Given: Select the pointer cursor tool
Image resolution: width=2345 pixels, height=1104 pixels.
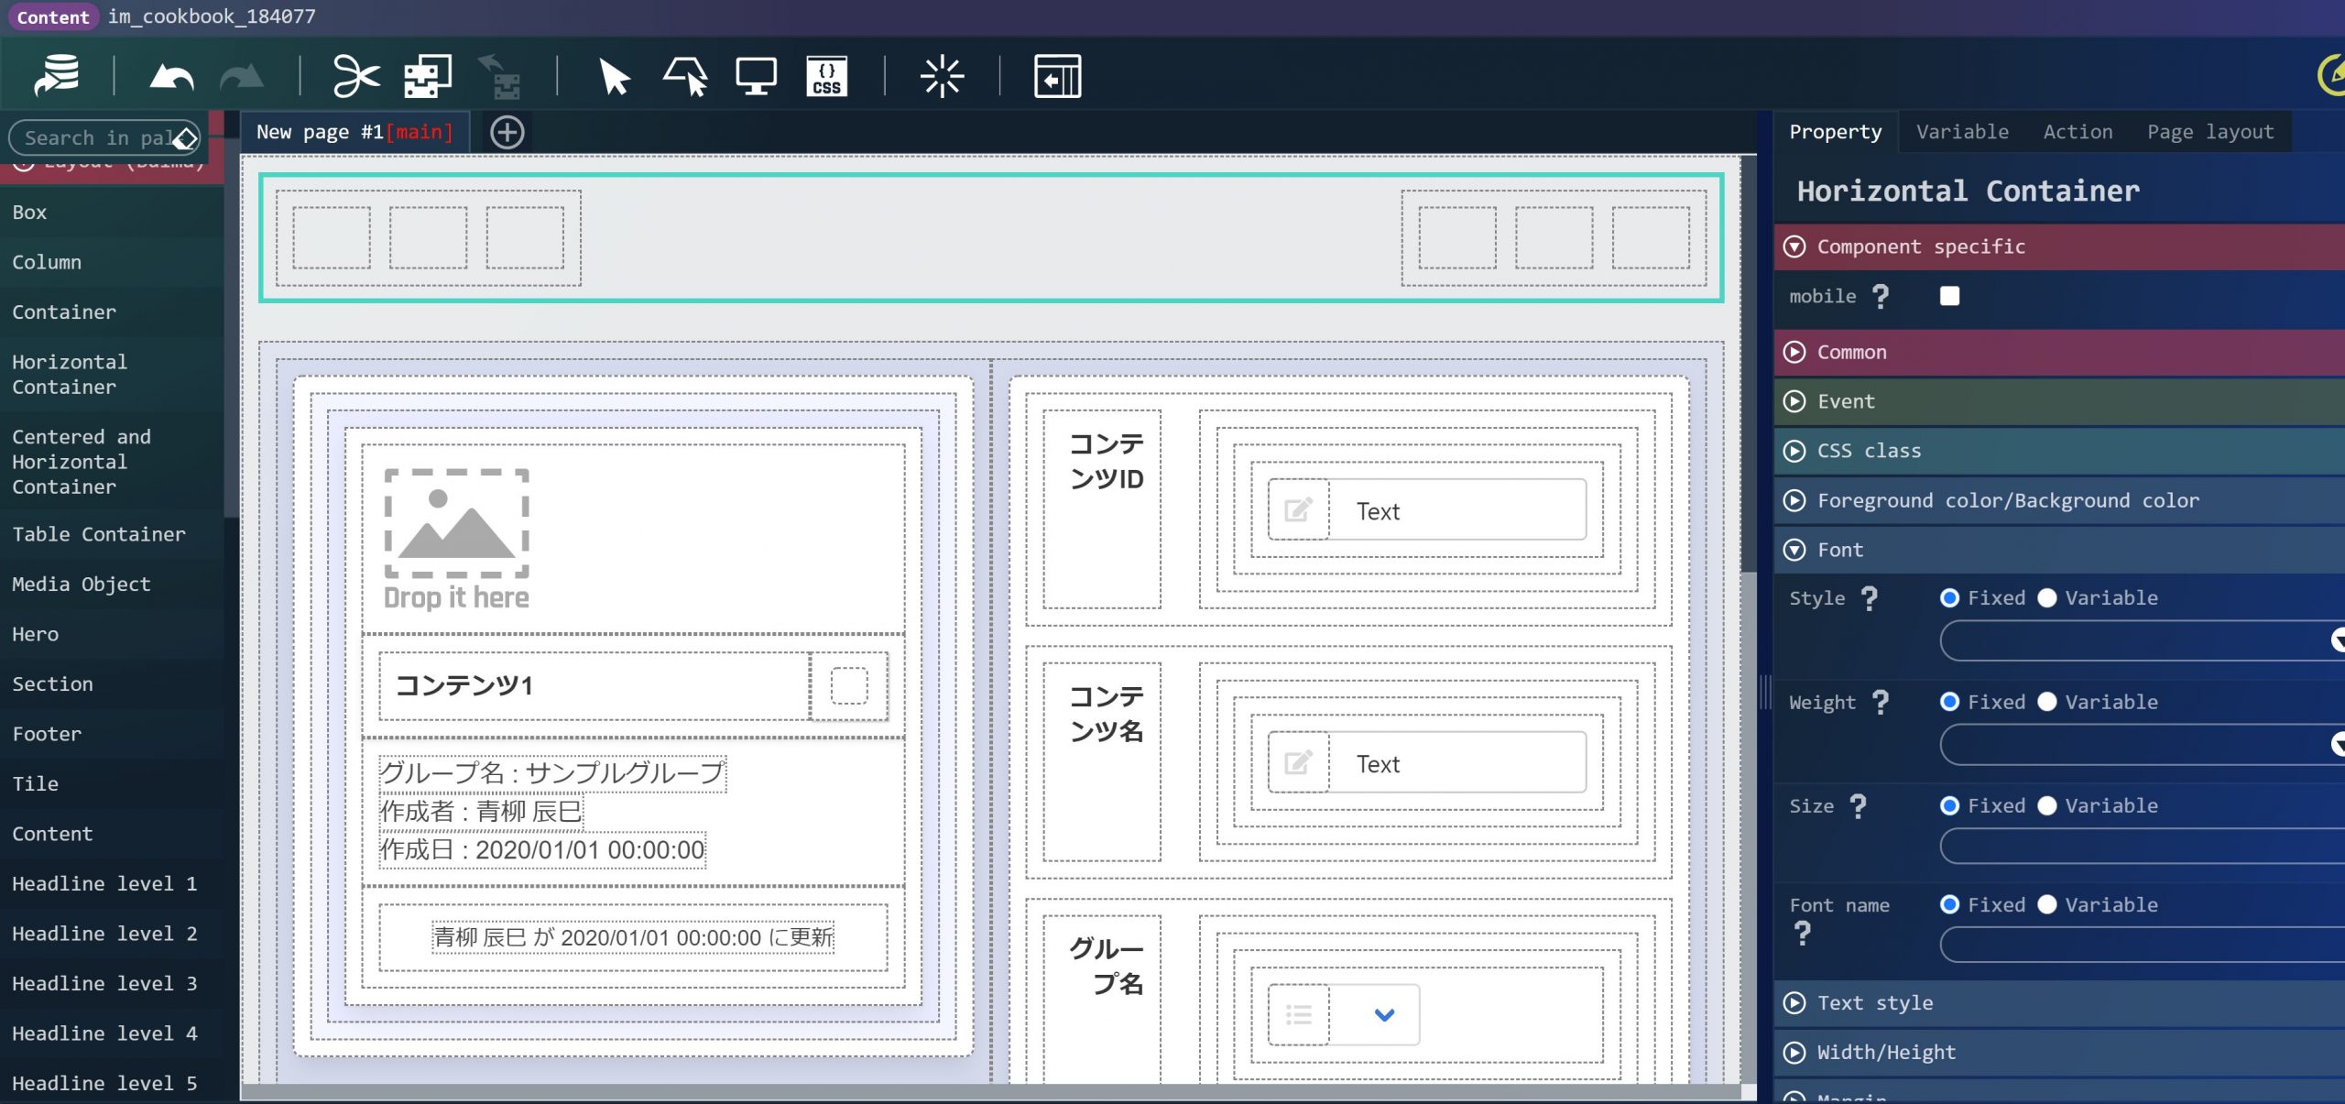Looking at the screenshot, I should point(614,77).
